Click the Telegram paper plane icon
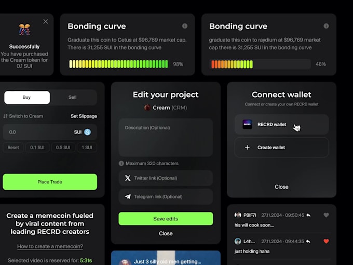 tap(128, 196)
